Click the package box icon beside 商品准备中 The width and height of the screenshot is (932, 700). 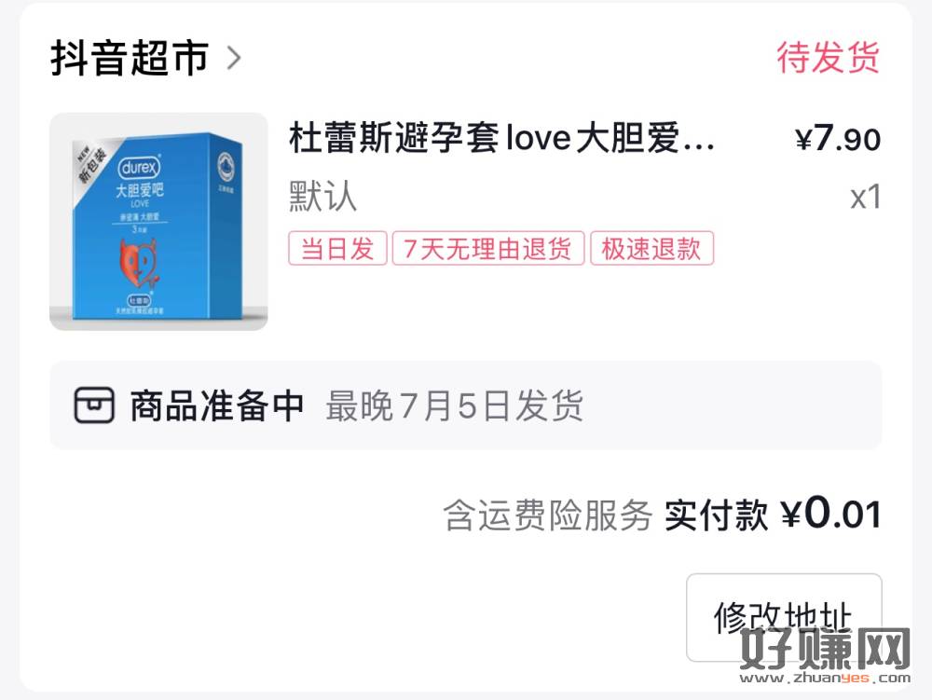point(94,405)
